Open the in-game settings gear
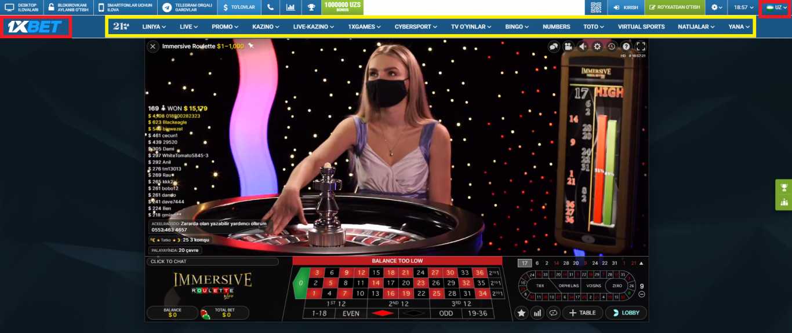This screenshot has width=792, height=333. (x=597, y=46)
